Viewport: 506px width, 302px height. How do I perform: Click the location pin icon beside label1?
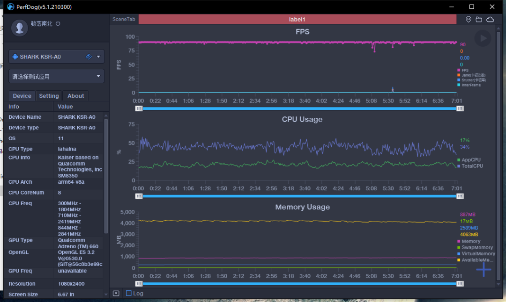coord(469,19)
